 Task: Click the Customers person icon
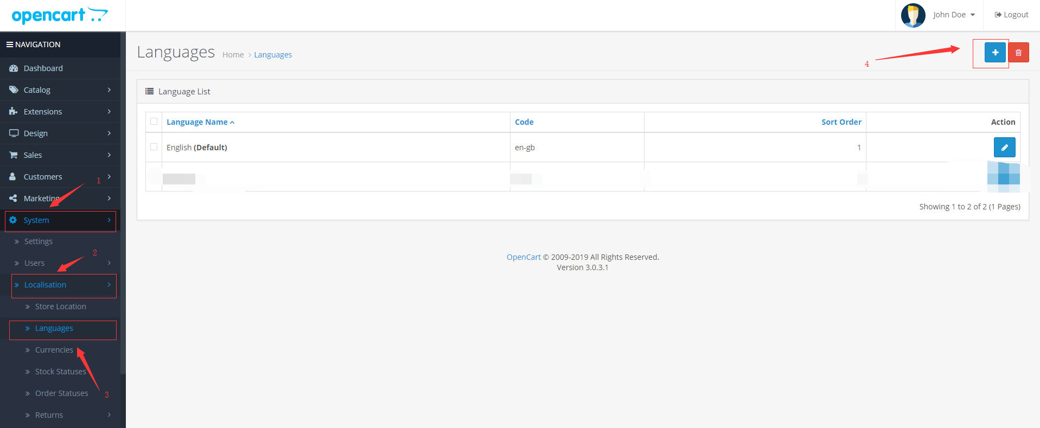click(12, 177)
